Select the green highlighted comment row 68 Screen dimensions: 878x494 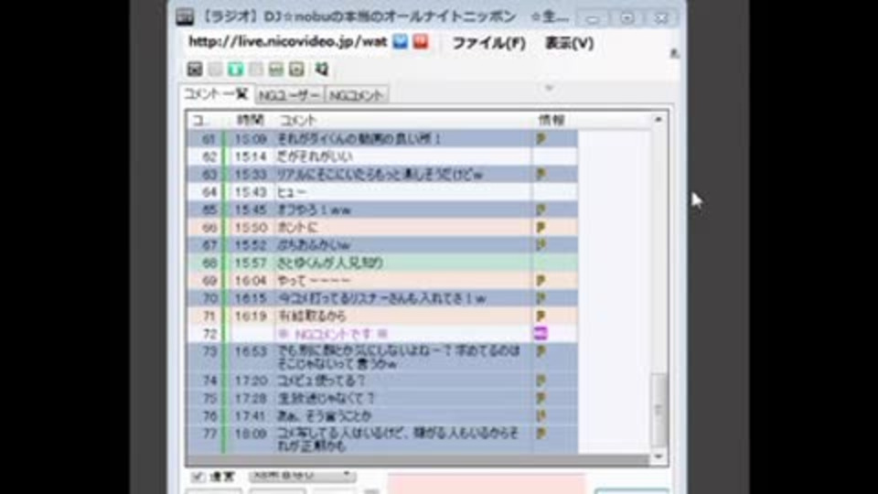(382, 263)
